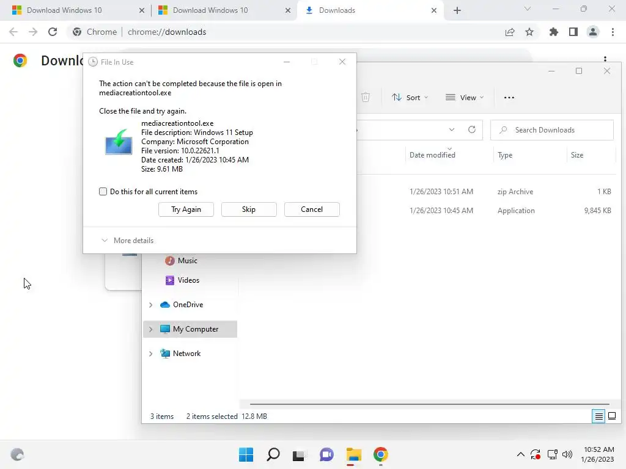Viewport: 626px width, 469px height.
Task: Open the View dropdown in Explorer
Action: pos(465,98)
